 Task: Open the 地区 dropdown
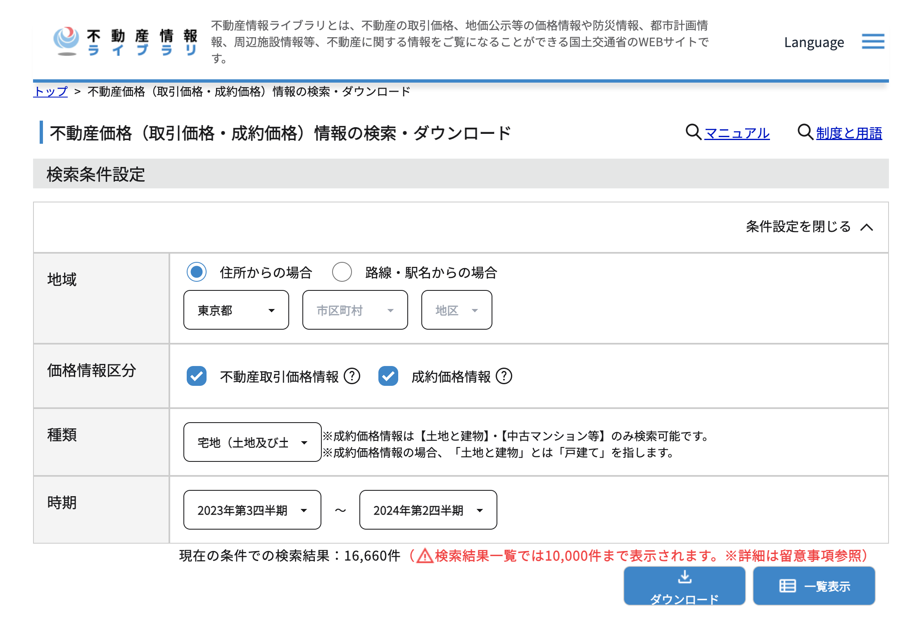point(457,310)
